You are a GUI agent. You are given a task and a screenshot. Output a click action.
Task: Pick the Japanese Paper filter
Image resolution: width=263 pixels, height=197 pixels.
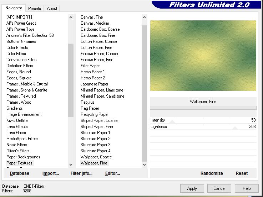click(x=94, y=84)
